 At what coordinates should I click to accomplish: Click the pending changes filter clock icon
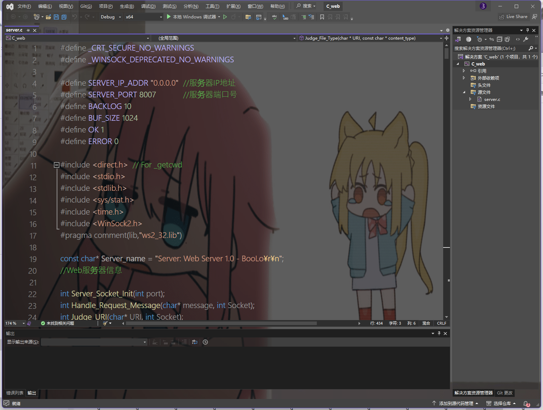coord(480,39)
